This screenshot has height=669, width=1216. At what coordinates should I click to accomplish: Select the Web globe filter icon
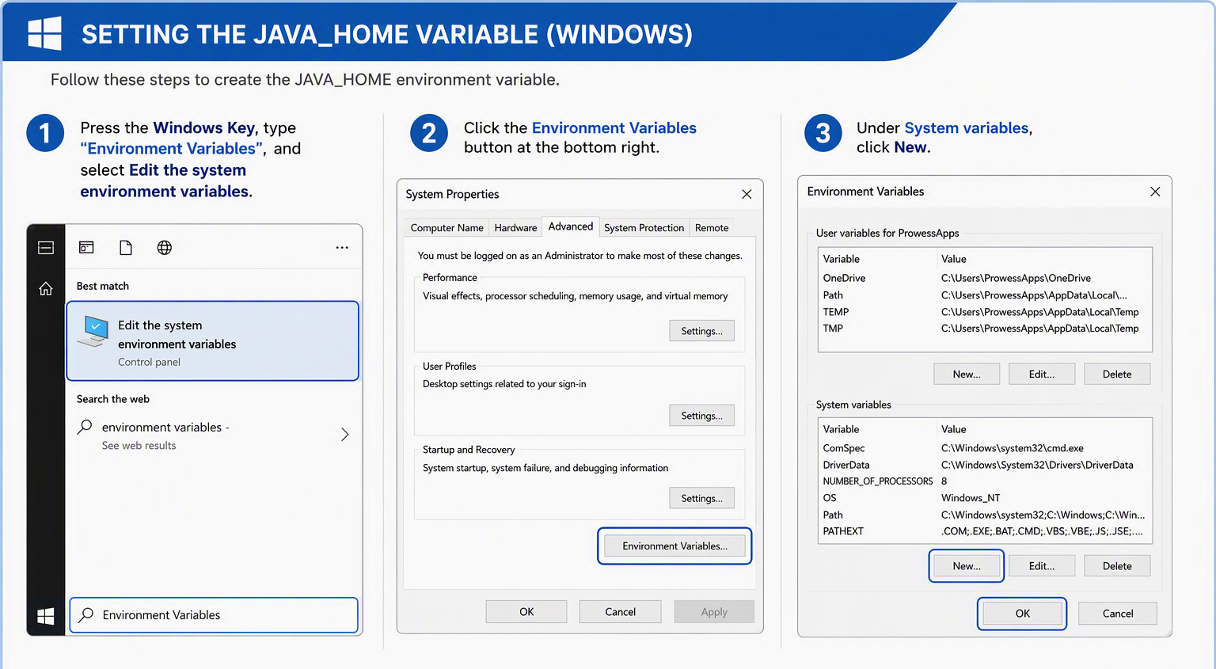(165, 248)
